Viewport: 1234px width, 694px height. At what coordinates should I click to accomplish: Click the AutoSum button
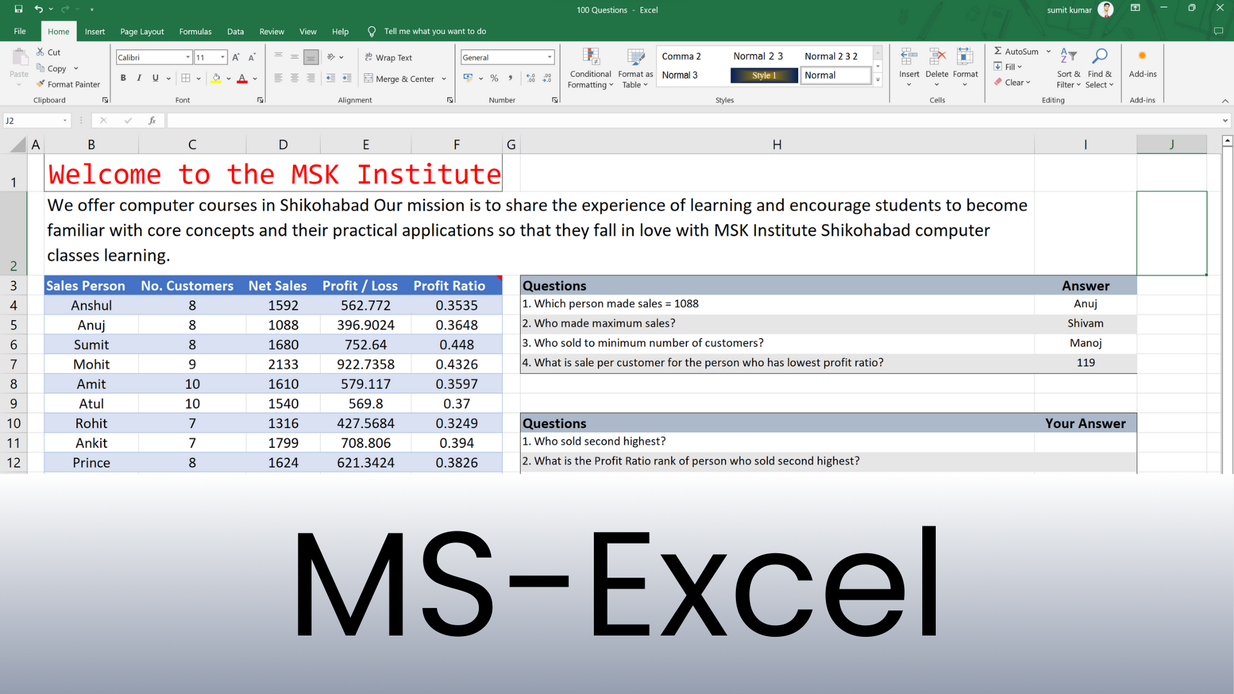pyautogui.click(x=1016, y=51)
